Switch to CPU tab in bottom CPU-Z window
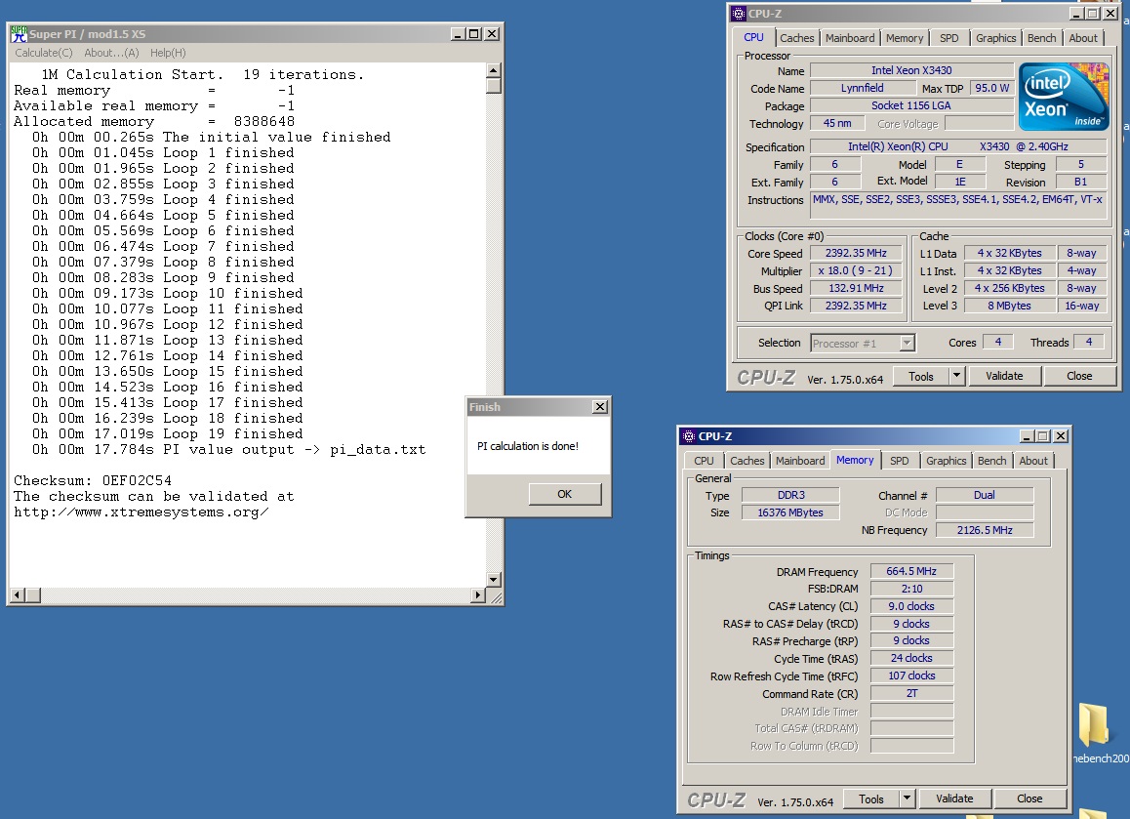 coord(704,461)
